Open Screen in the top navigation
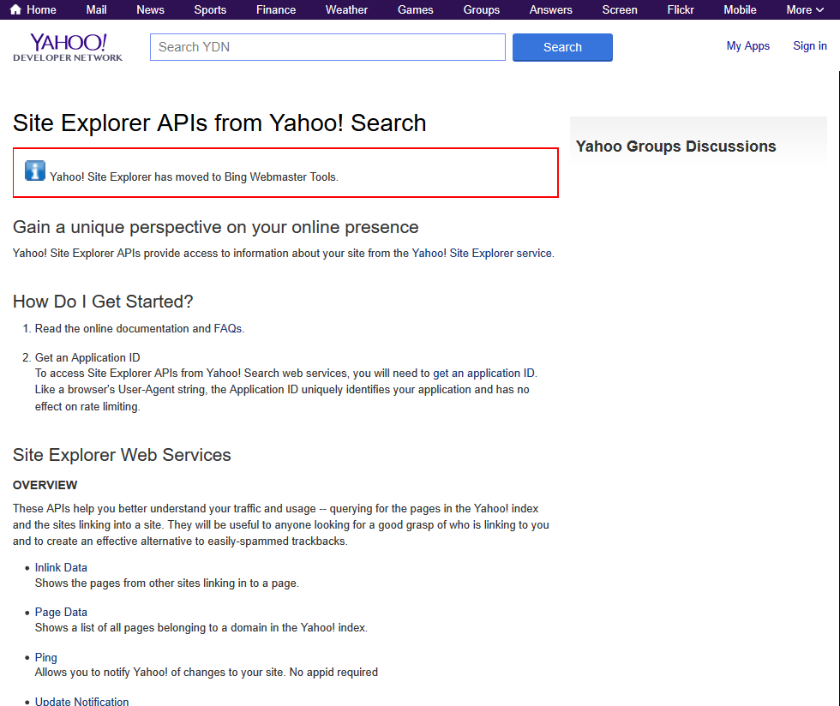This screenshot has height=706, width=840. point(619,9)
